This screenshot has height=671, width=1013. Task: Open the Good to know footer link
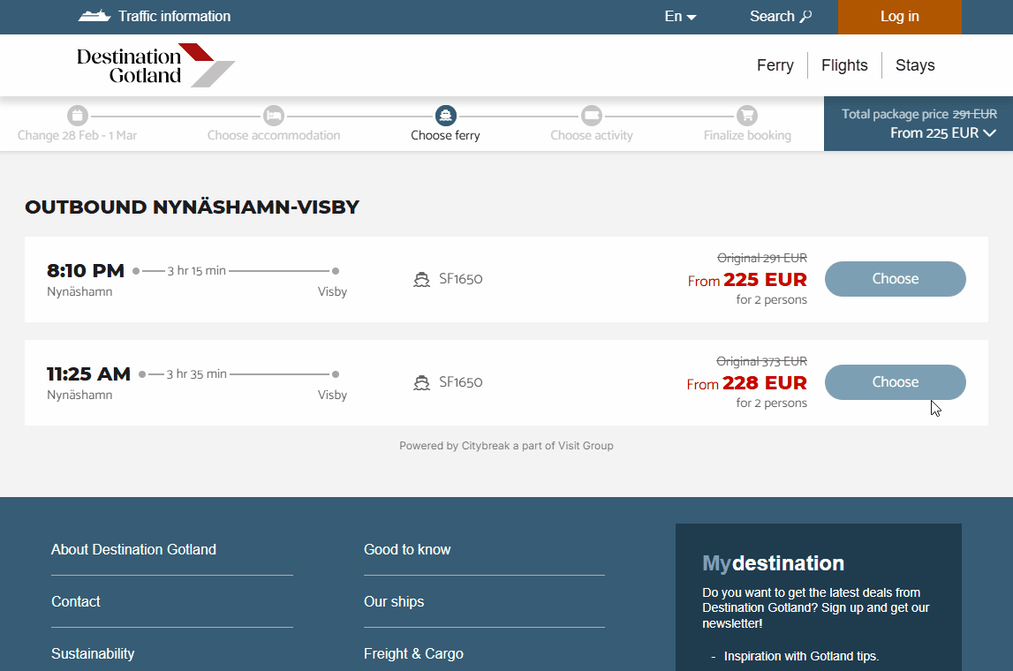407,549
